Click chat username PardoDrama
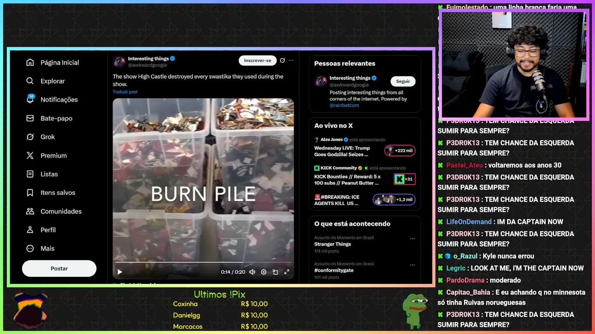 [x=466, y=280]
